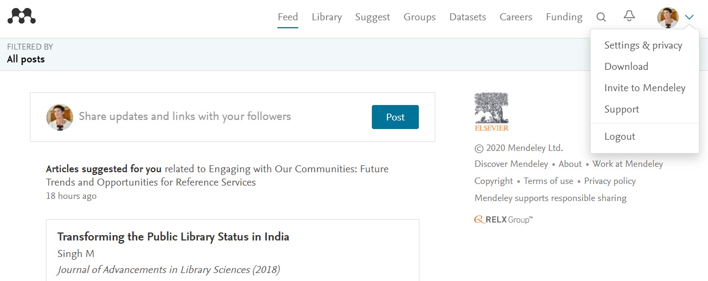Click the Elsevier tree logo

491,111
